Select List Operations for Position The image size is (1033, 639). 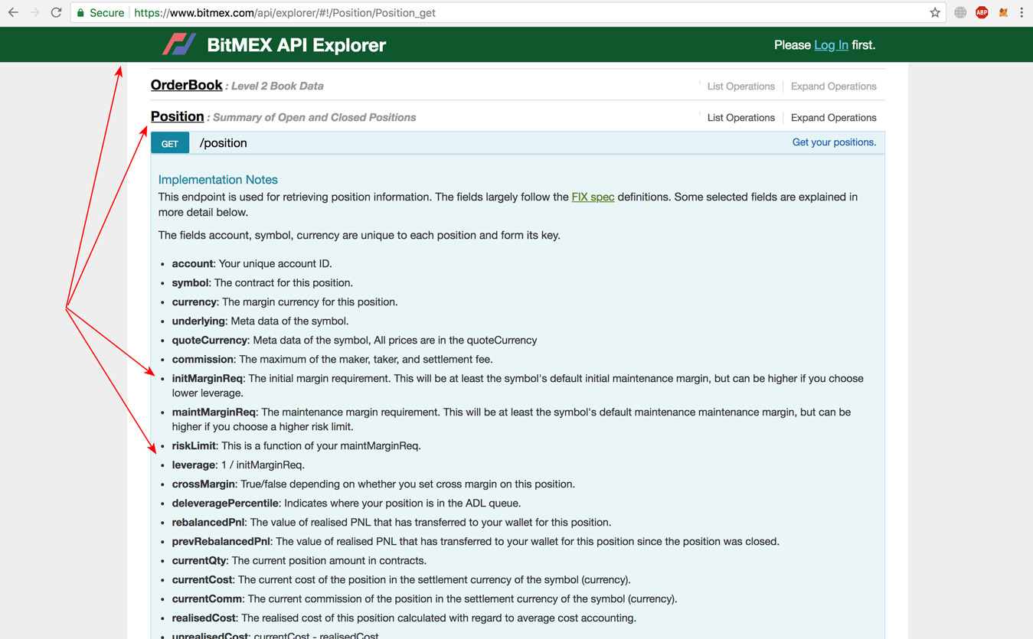coord(740,117)
